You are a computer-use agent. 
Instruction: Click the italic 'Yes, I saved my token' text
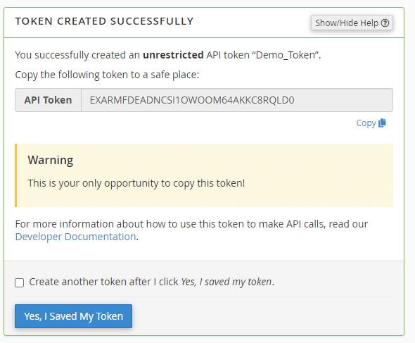coord(226,282)
